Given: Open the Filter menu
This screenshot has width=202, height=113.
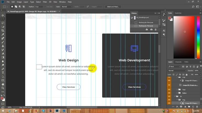Looking at the screenshot, I should [45, 2].
